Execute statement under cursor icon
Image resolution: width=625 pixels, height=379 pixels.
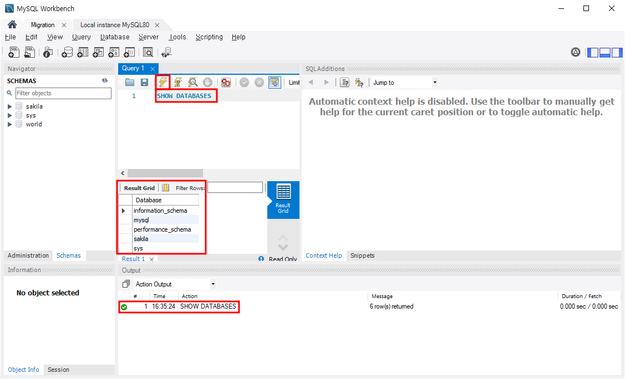tap(178, 83)
